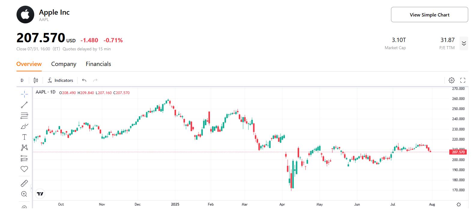Open chart settings gear
473x211 pixels.
tap(451, 80)
